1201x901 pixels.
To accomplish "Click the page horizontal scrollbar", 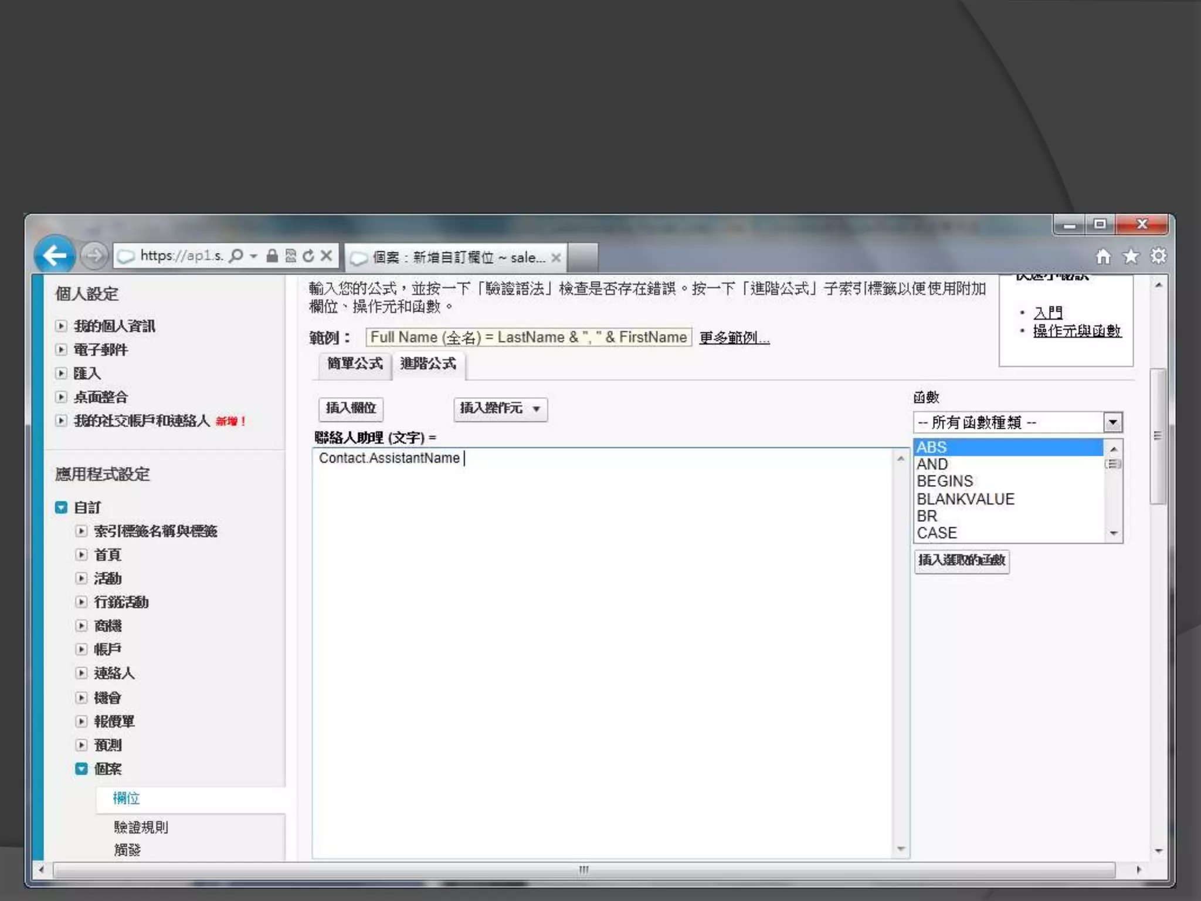I will coord(583,869).
